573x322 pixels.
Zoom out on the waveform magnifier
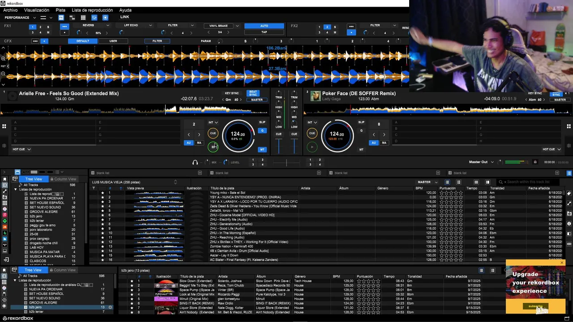pos(3,73)
